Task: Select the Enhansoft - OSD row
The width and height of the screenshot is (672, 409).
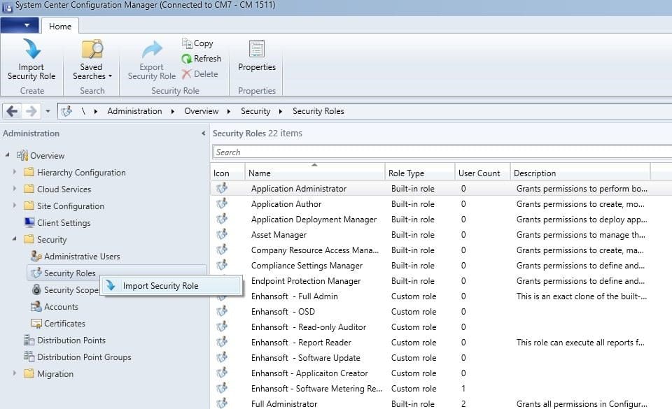Action: [441, 312]
